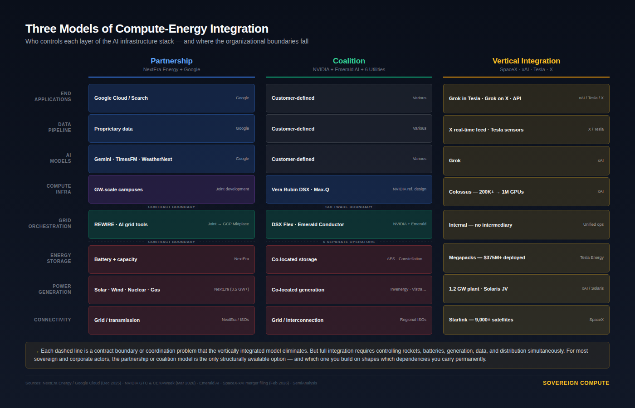Select the Battery + capacity card

point(171,259)
